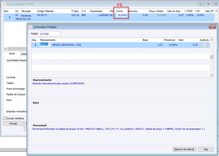Screen dimensions: 219x156
Task: Click the Auditoria column header
Action: pos(204,40)
